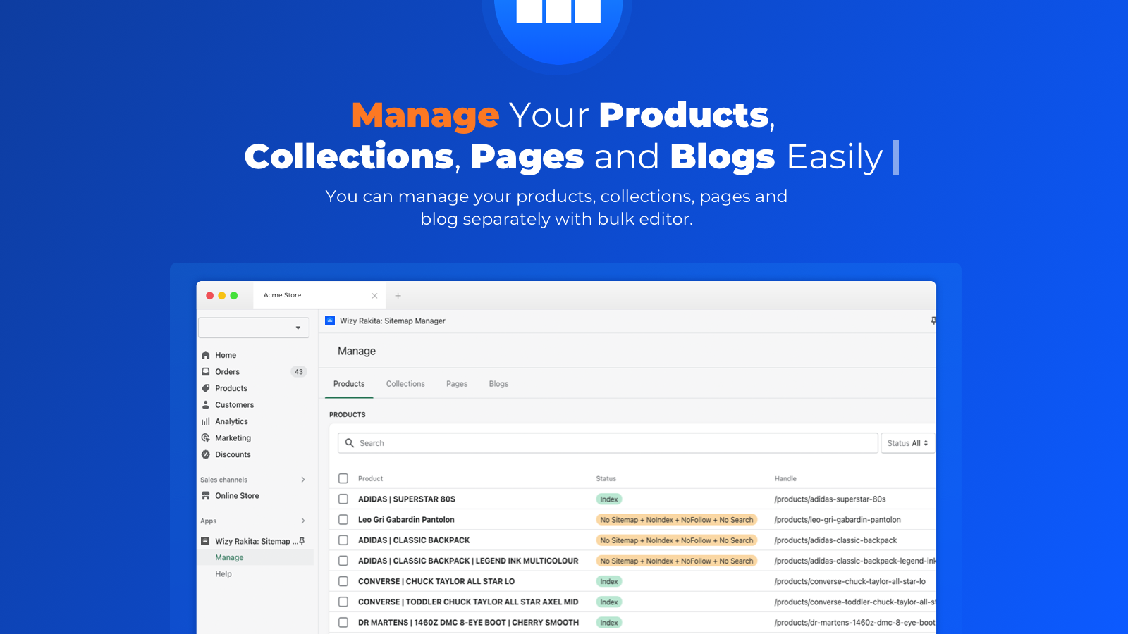Image resolution: width=1128 pixels, height=634 pixels.
Task: Open the Blogs tab
Action: (x=498, y=384)
